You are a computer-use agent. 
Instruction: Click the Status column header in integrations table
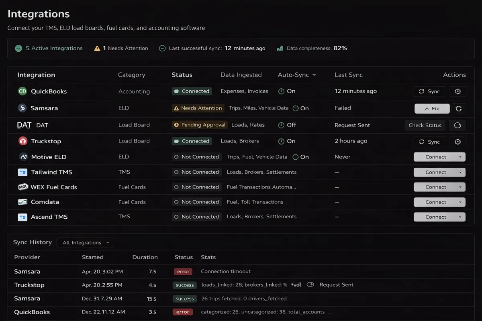[x=182, y=75]
